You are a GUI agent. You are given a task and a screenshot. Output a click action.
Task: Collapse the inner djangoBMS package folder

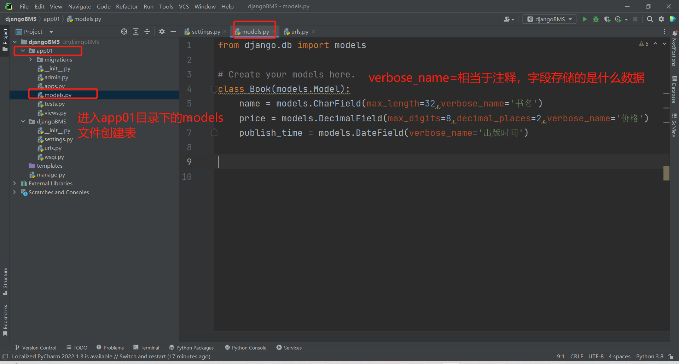[x=23, y=121]
